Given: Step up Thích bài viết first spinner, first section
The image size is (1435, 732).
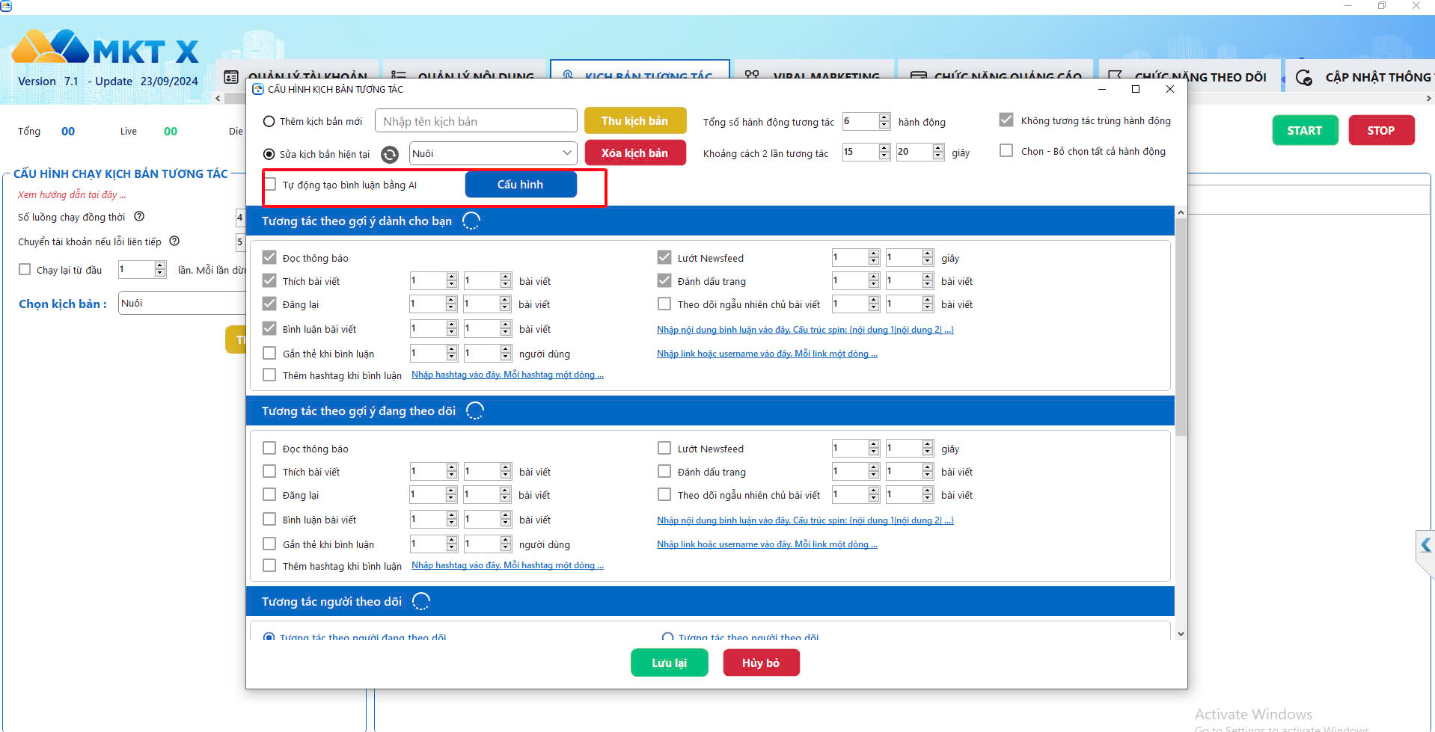Looking at the screenshot, I should pos(451,277).
